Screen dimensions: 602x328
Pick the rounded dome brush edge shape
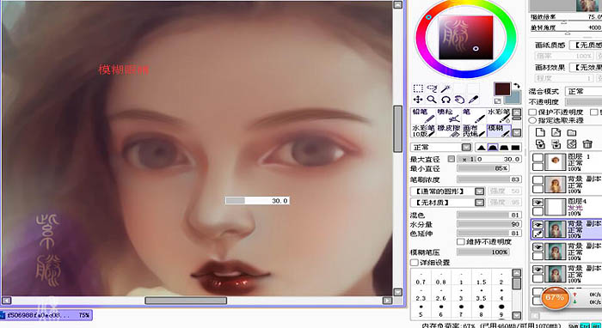tap(493, 147)
